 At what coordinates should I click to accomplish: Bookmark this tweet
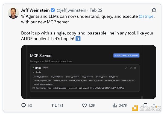pos(145,105)
